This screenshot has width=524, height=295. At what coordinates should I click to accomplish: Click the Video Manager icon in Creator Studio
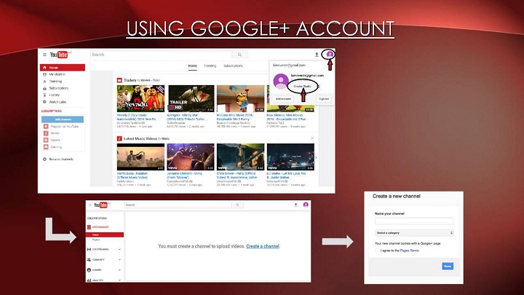(89, 227)
